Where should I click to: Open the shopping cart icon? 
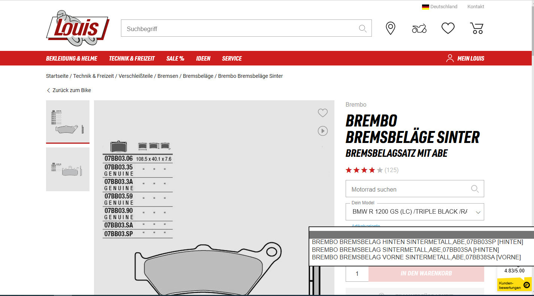[x=477, y=28]
